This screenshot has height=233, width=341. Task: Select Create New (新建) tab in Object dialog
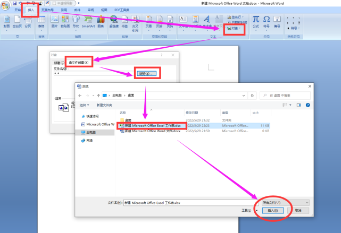(59, 63)
